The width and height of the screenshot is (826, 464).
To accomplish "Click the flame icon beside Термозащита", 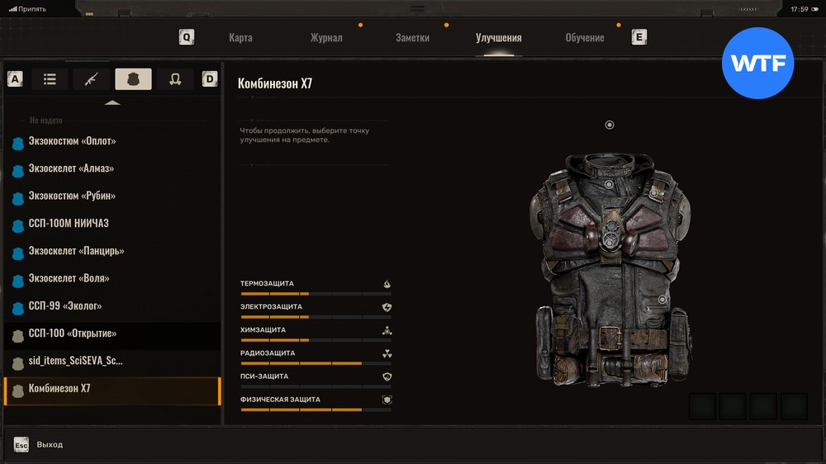I will click(x=387, y=284).
